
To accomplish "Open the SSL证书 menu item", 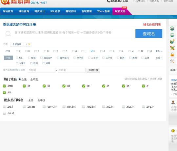I will (x=55, y=11).
